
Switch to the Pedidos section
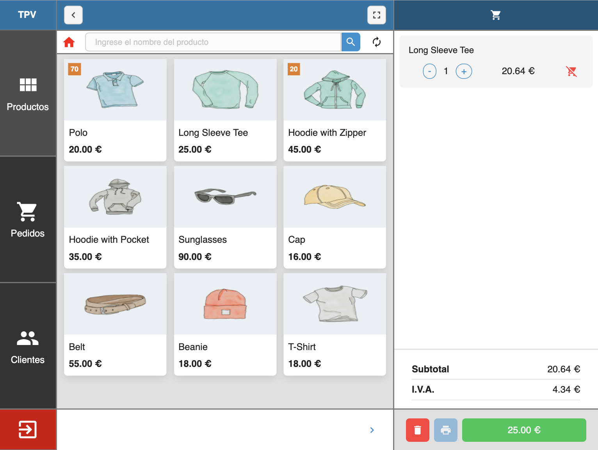[28, 220]
